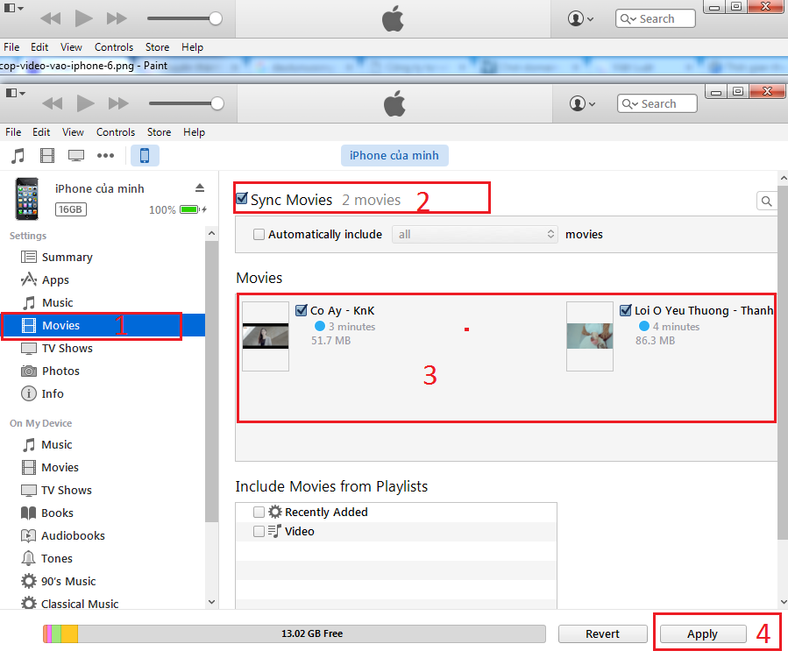Uncheck the Sync Movies checkbox
Viewport: 788px width, 658px height.
tap(242, 199)
